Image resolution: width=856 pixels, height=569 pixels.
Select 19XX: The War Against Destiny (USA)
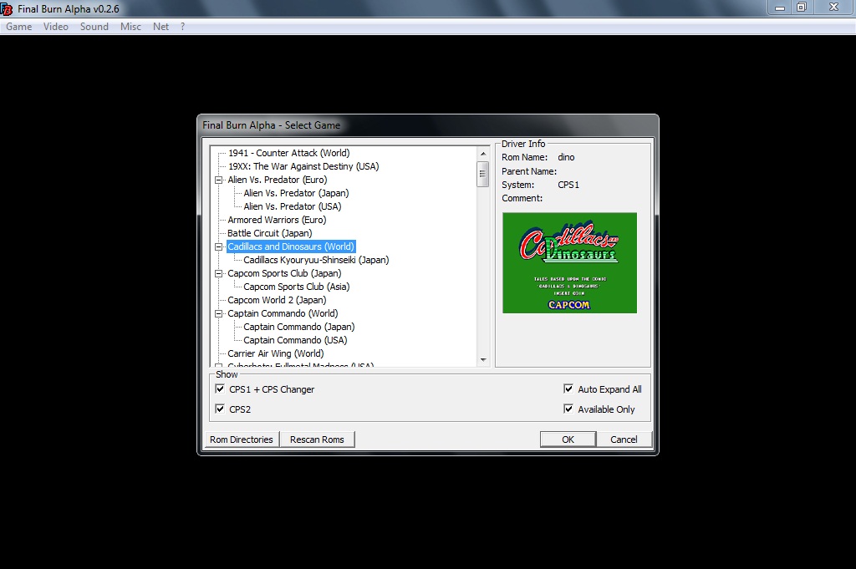coord(303,166)
